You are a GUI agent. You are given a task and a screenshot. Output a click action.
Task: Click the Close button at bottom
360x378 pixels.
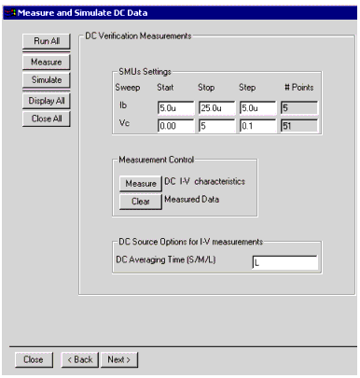click(34, 359)
